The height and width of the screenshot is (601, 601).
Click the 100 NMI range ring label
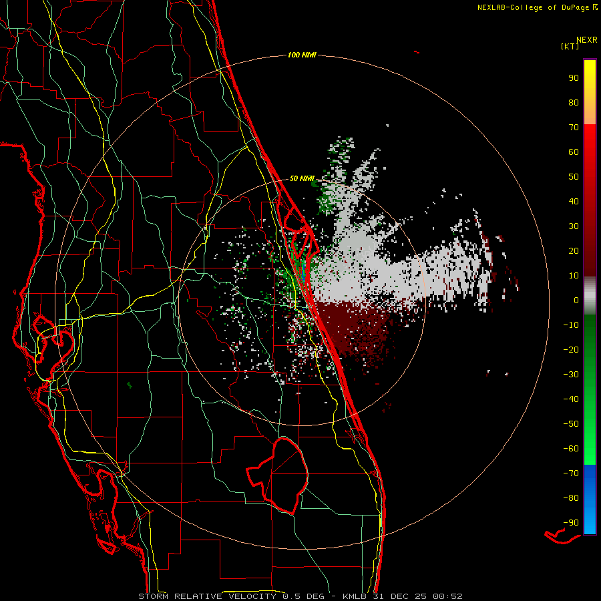[x=302, y=55]
